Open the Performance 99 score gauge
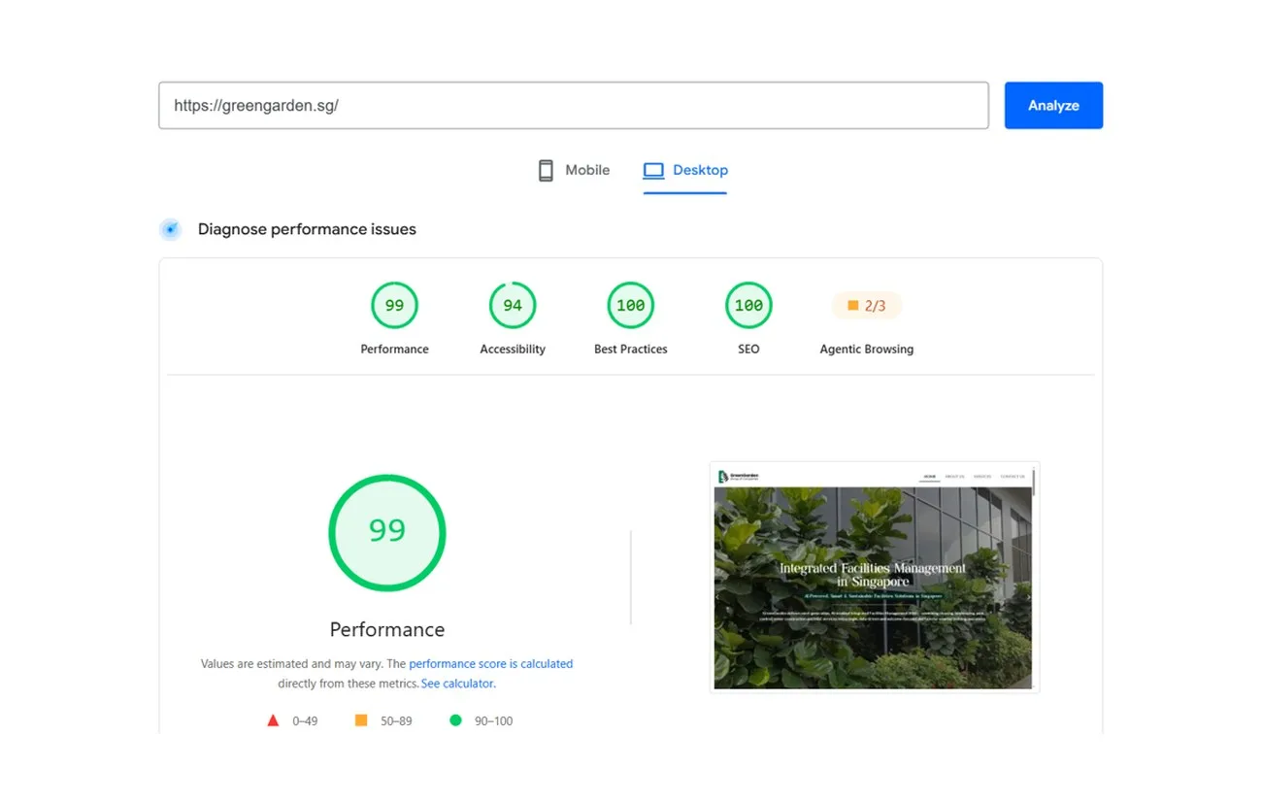The width and height of the screenshot is (1262, 802). pyautogui.click(x=394, y=306)
